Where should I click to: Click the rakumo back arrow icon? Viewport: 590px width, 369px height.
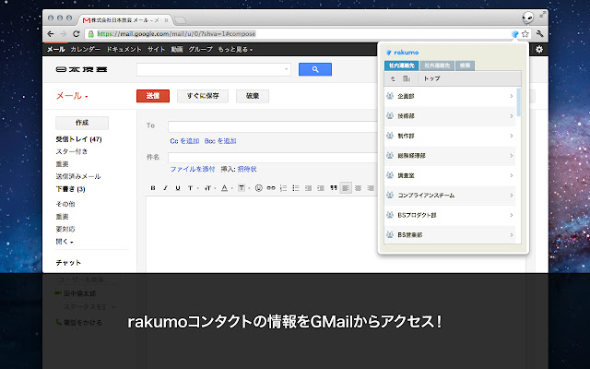coord(393,78)
